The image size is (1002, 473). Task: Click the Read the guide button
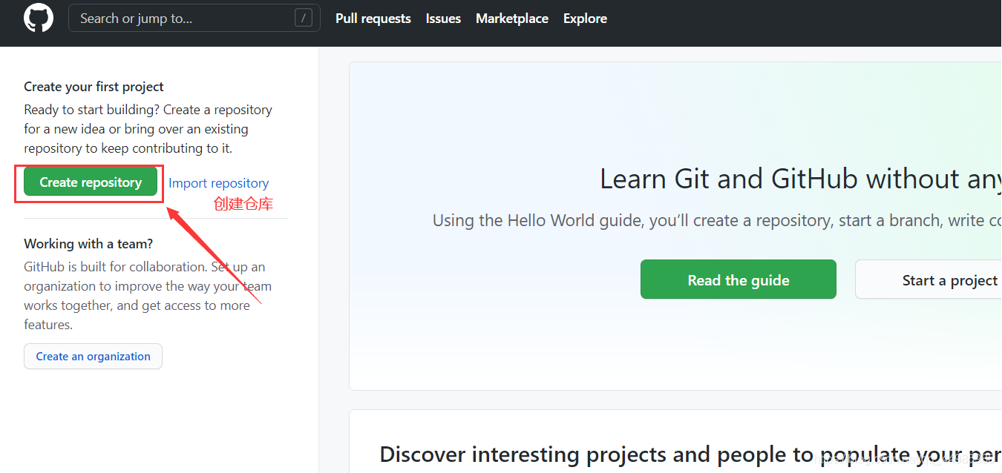point(739,279)
